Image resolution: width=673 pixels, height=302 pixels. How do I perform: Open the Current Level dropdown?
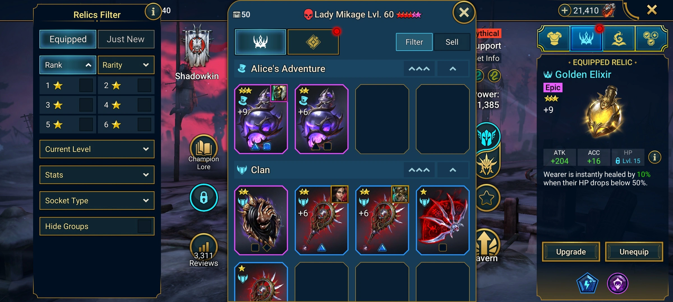click(97, 149)
